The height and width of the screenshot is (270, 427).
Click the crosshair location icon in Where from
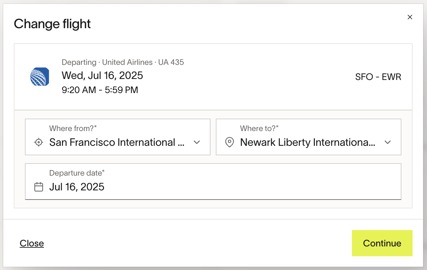tap(39, 142)
